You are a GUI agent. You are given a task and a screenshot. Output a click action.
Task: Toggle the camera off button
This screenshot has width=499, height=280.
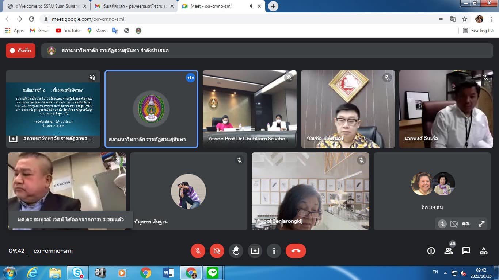217,251
